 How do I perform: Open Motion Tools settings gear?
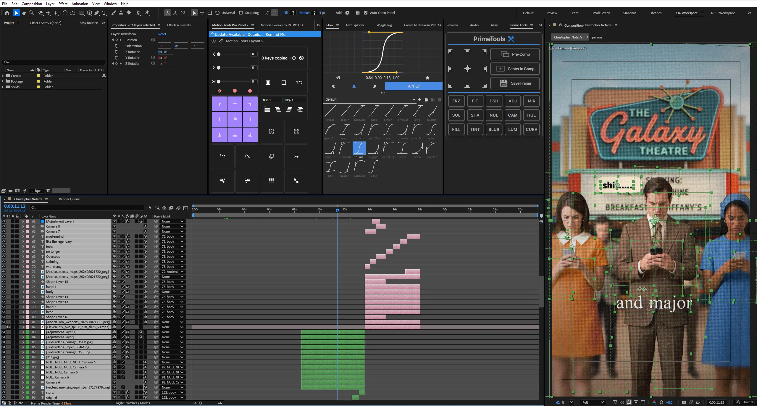pyautogui.click(x=214, y=41)
